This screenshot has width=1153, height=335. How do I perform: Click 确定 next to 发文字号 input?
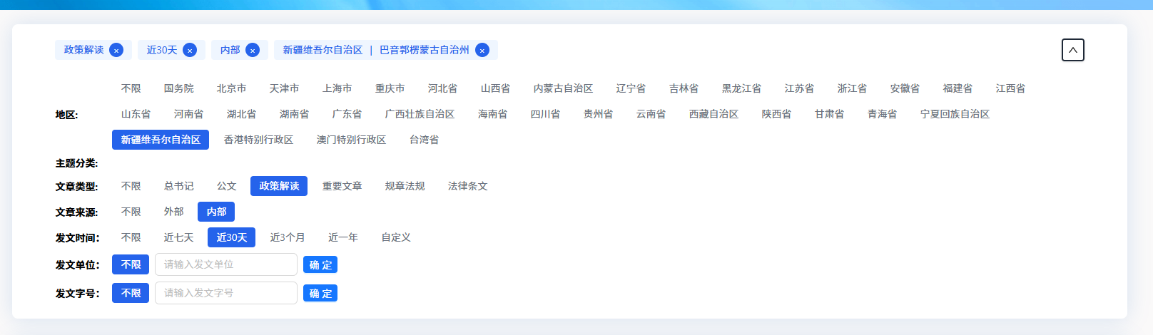point(320,293)
